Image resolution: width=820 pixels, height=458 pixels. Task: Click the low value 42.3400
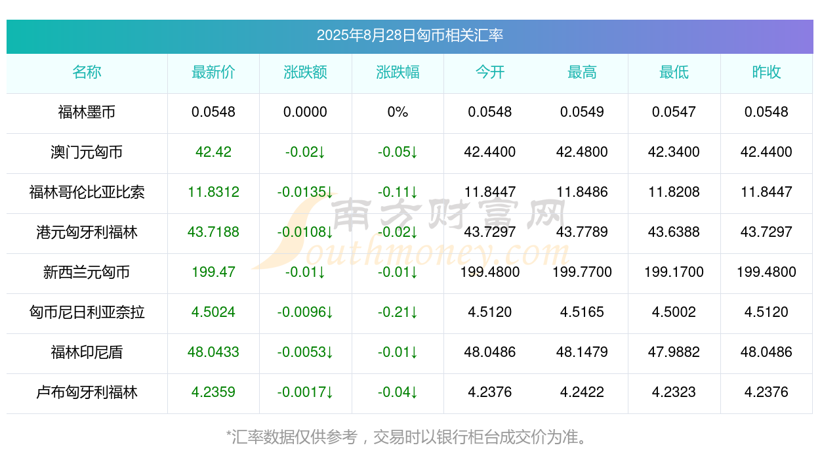[x=674, y=152]
